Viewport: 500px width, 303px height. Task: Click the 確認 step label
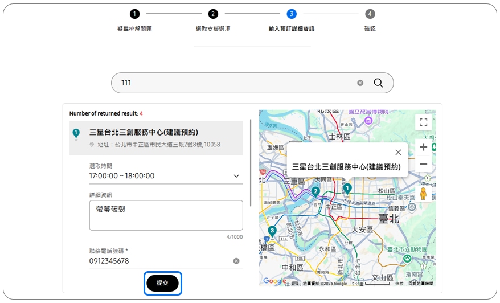[370, 28]
